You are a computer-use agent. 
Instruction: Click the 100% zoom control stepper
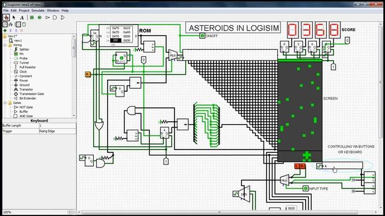pos(70,212)
